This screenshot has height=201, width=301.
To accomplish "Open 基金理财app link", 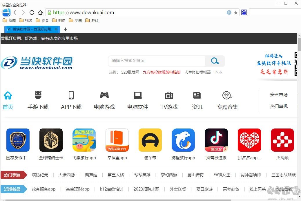I will 78,189.
